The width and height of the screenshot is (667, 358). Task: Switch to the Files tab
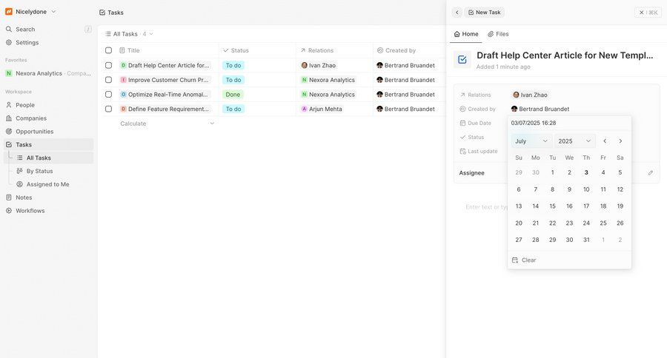point(498,34)
